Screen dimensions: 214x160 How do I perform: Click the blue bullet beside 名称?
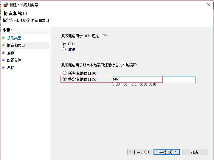(x=3, y=67)
